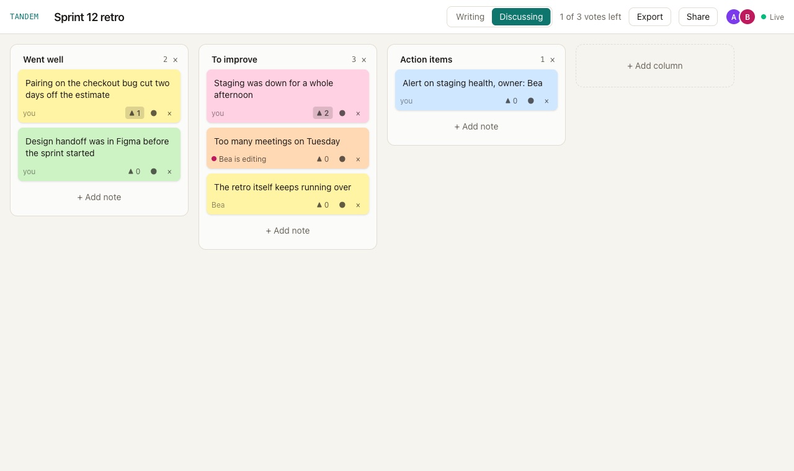Image resolution: width=794 pixels, height=471 pixels.
Task: Open color dot on 'Design handoff' note
Action: 154,171
